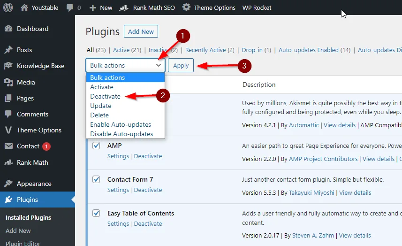Open Installed Plugins submenu item
Viewport: 402px width, 246px height.
coord(28,217)
